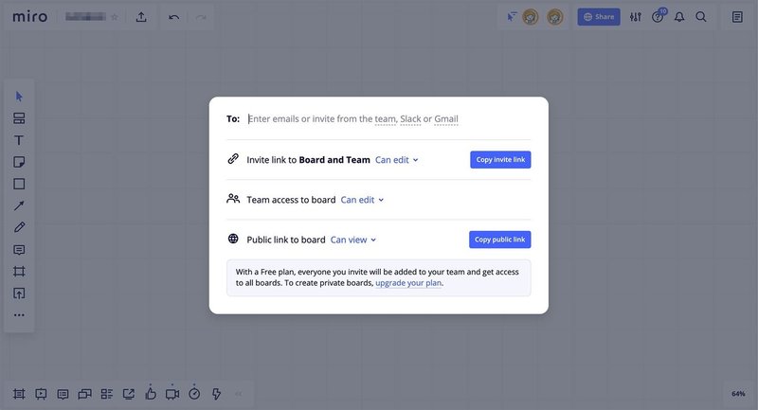Change public link Can view permission

[353, 240]
